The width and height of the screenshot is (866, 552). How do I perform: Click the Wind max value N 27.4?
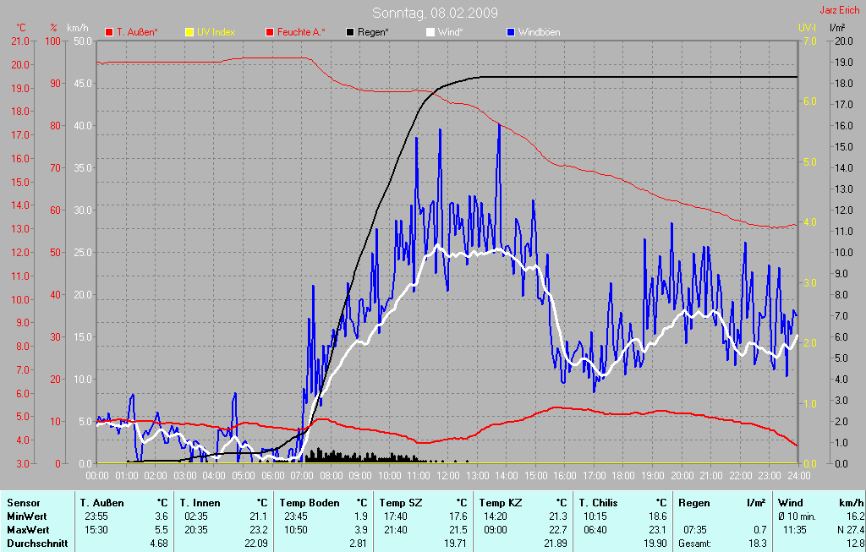click(850, 530)
